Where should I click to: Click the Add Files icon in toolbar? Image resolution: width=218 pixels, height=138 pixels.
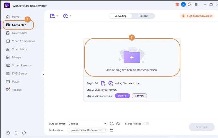[x=52, y=16]
